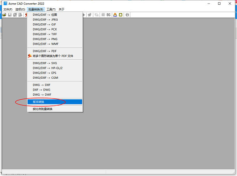237x176 pixels.
Task: Choose DWG/DXF -> WMF conversion
Action: 55,44
